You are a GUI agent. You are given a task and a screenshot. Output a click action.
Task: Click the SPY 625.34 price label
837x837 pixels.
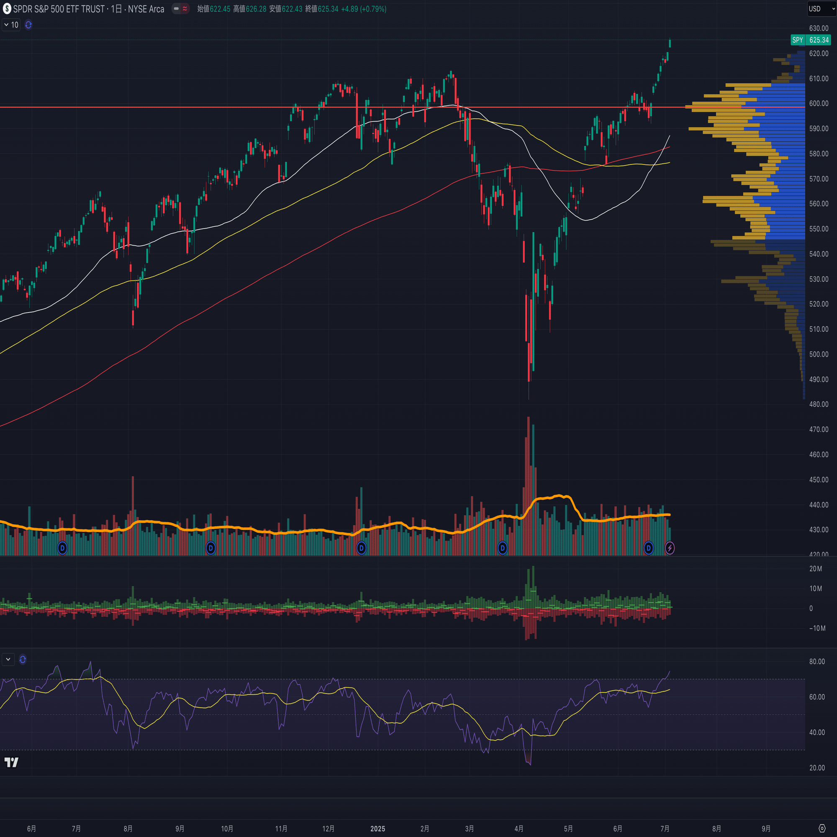[x=810, y=40]
